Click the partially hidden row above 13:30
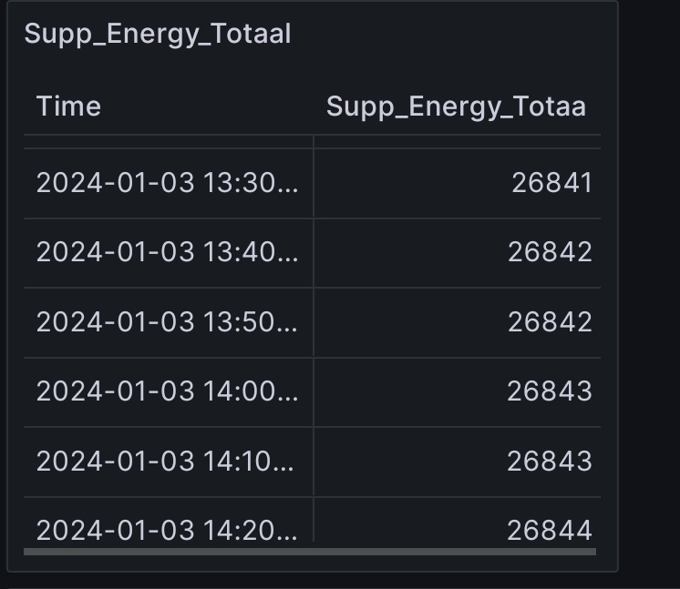The width and height of the screenshot is (680, 589). tap(313, 142)
